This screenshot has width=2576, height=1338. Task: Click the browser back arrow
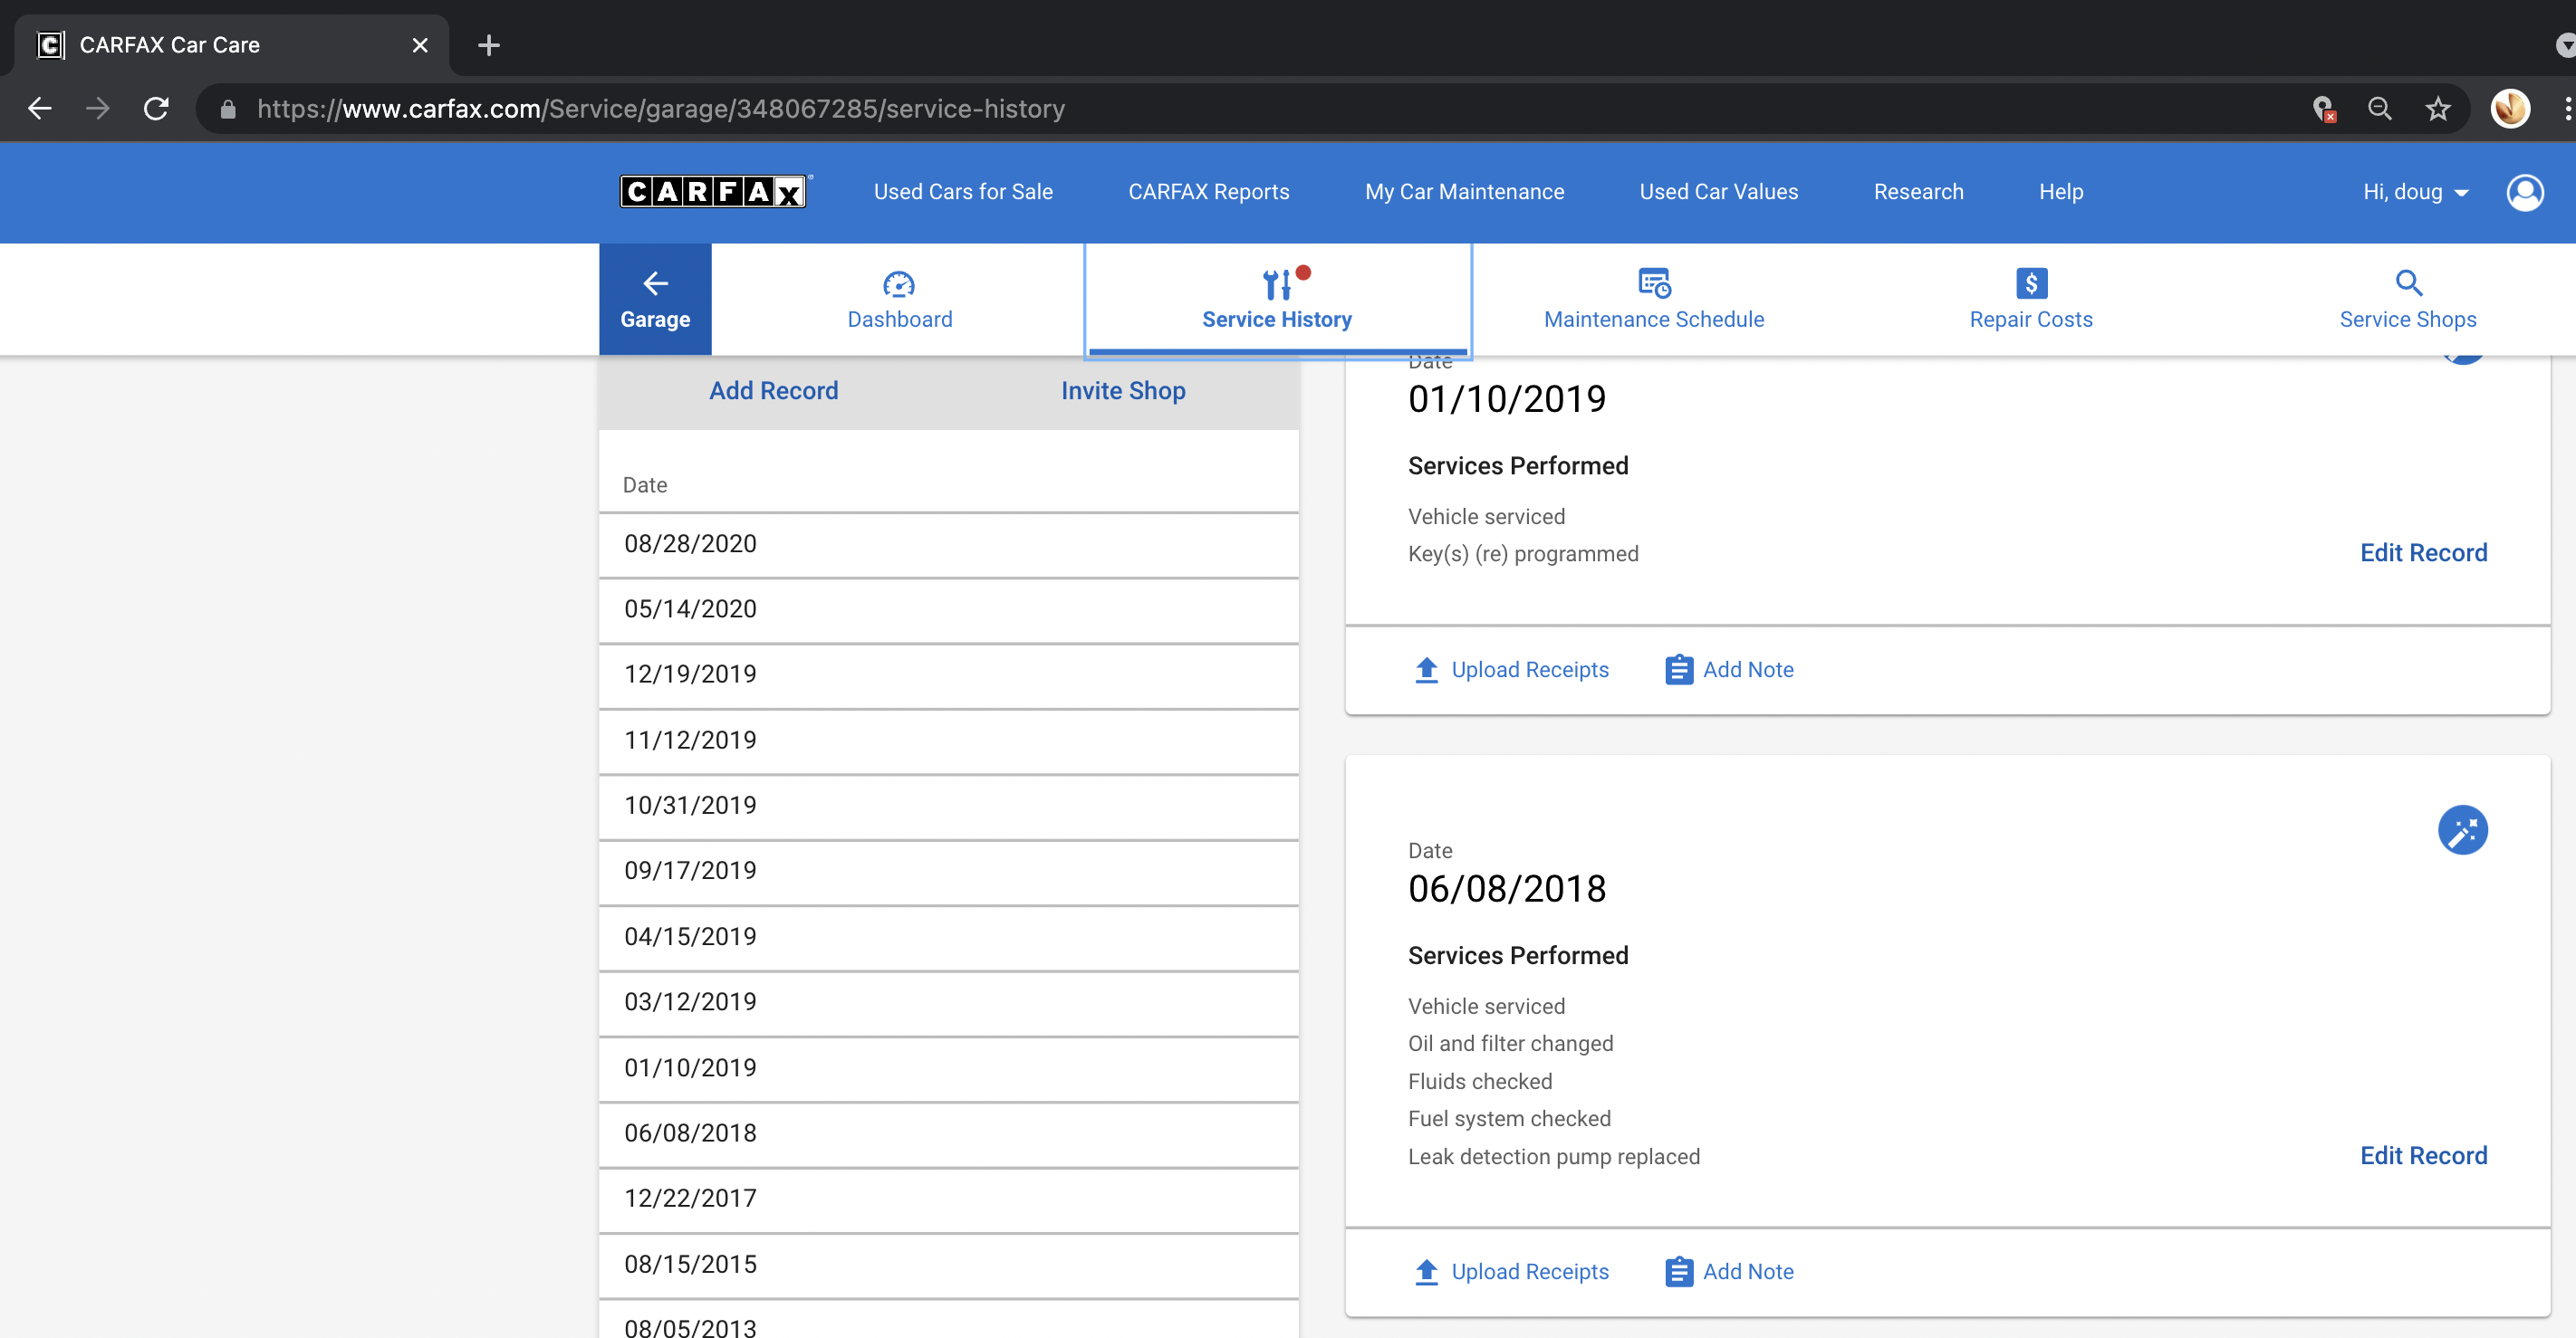[x=40, y=109]
